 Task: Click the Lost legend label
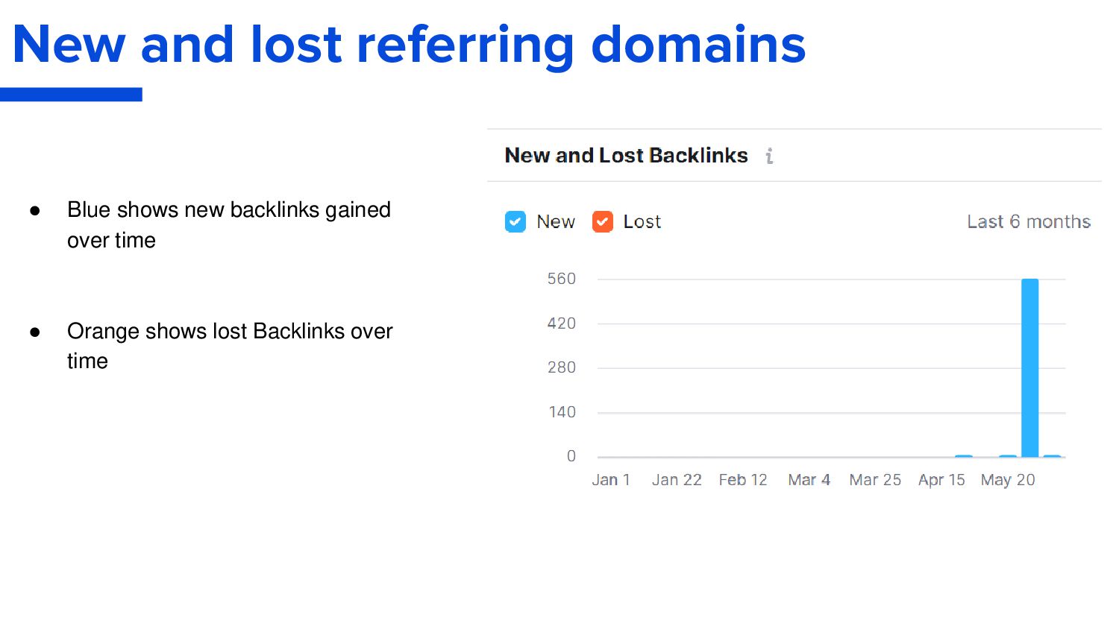[x=642, y=222]
